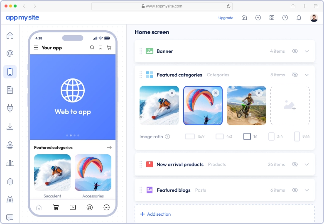Open the plug connectivity sidebar icon
The width and height of the screenshot is (324, 224).
10,108
